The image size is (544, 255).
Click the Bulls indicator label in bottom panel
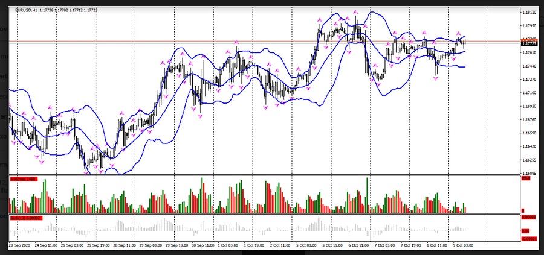coord(24,217)
